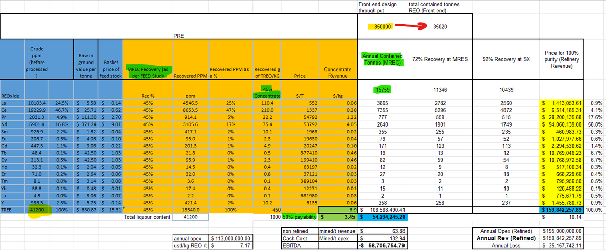Viewport: 606px width, 250px height.
Task: Click the 'Total liquour content' label
Action: pos(146,217)
